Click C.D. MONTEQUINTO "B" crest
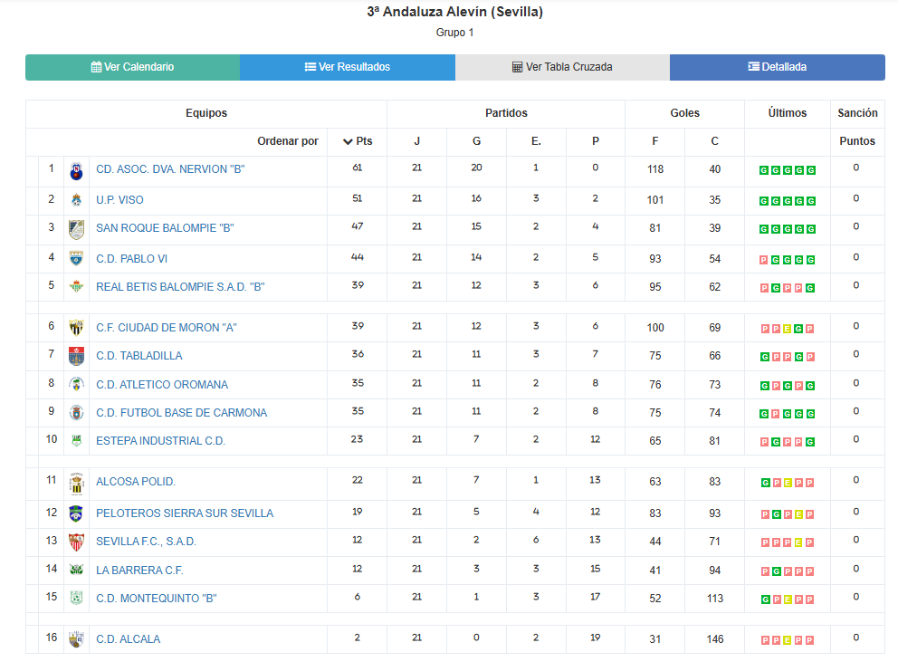Image resolution: width=898 pixels, height=662 pixels. click(76, 599)
